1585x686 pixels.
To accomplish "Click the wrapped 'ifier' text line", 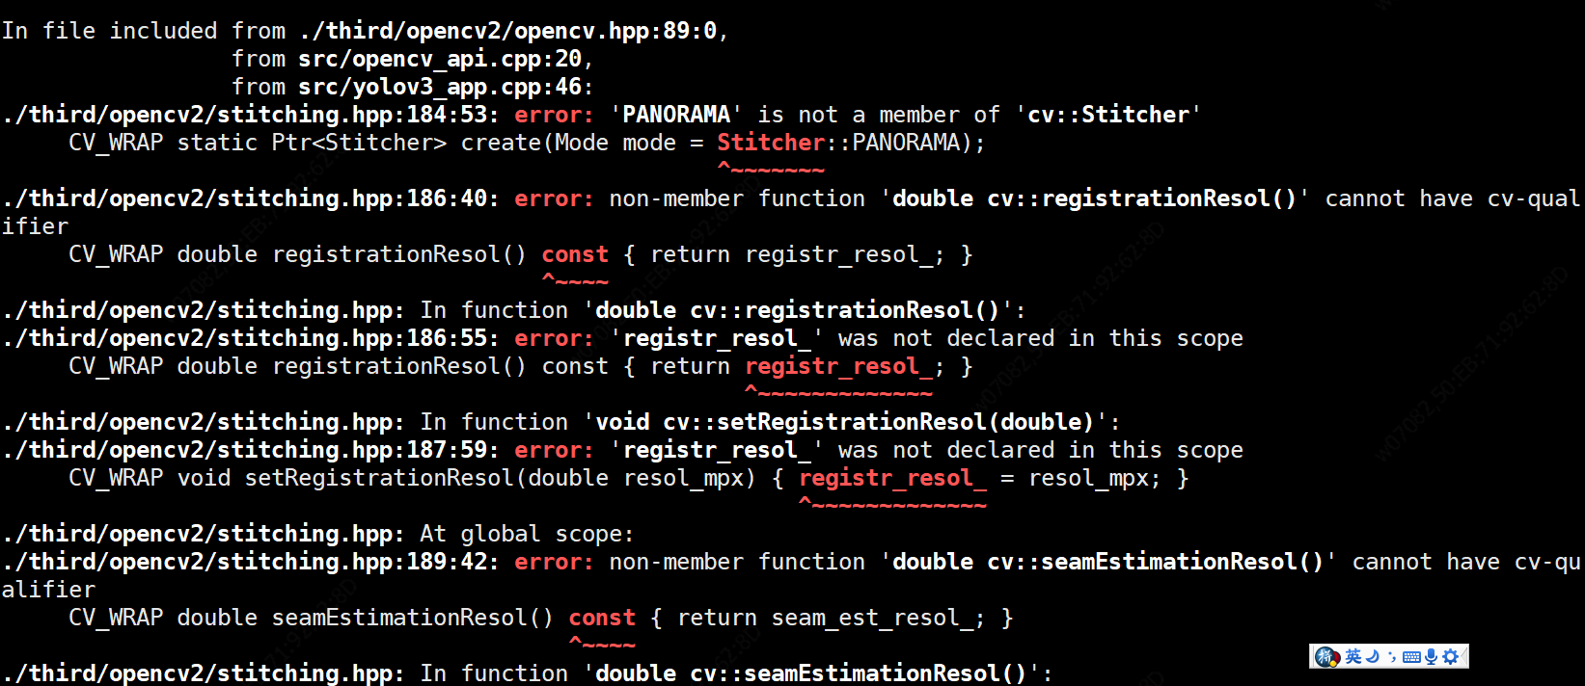I will [x=35, y=226].
